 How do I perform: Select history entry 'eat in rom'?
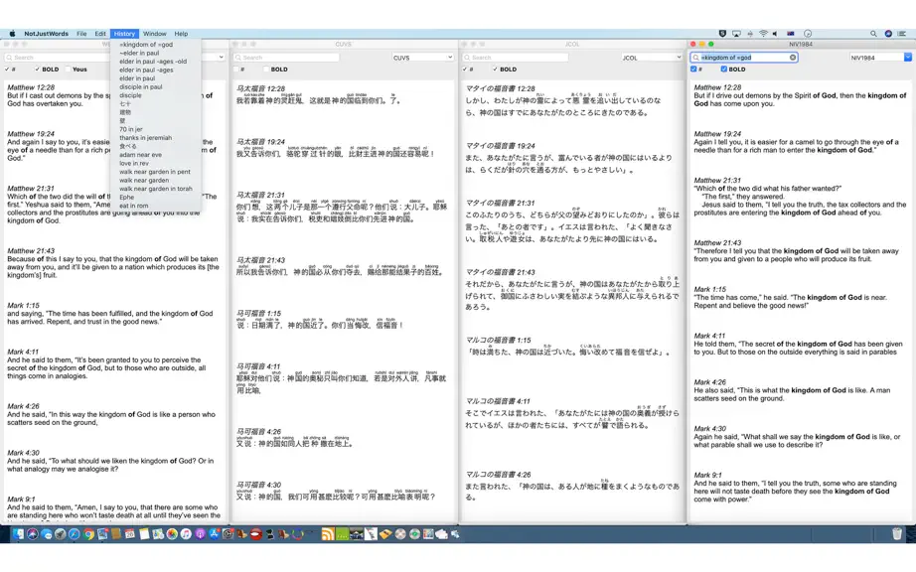(155, 206)
